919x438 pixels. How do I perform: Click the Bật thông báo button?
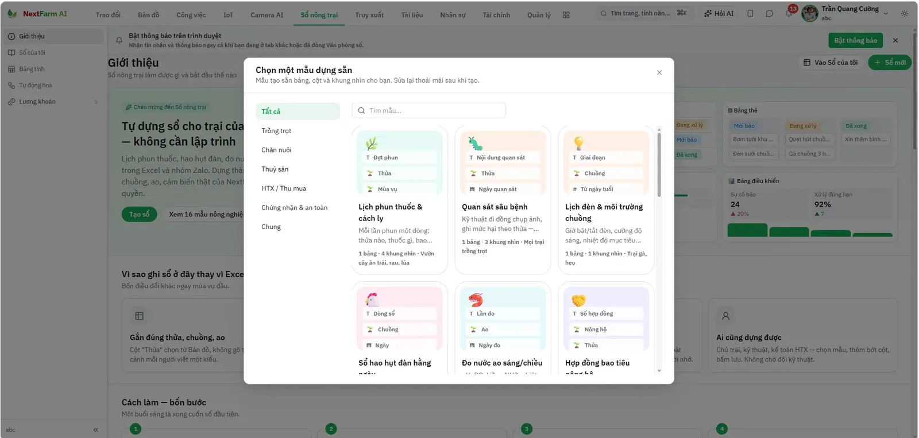coord(855,40)
